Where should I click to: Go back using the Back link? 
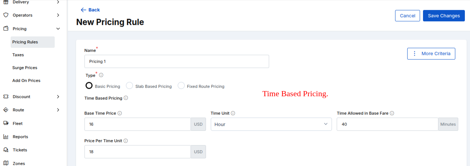tap(90, 10)
